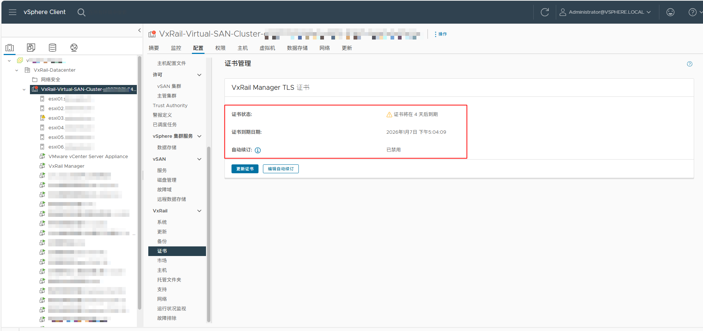Select 磁盘管理 under vSAN
The height and width of the screenshot is (331, 703).
[167, 180]
